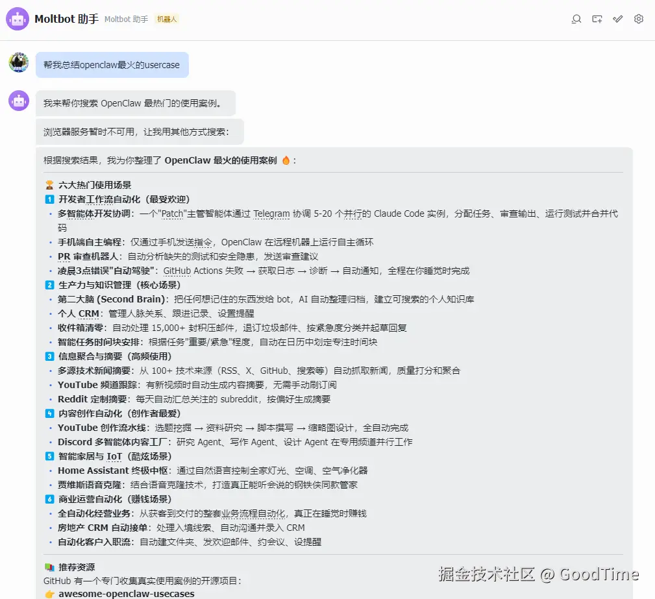Click the bot avatar beside the reply
655x599 pixels.
point(19,101)
